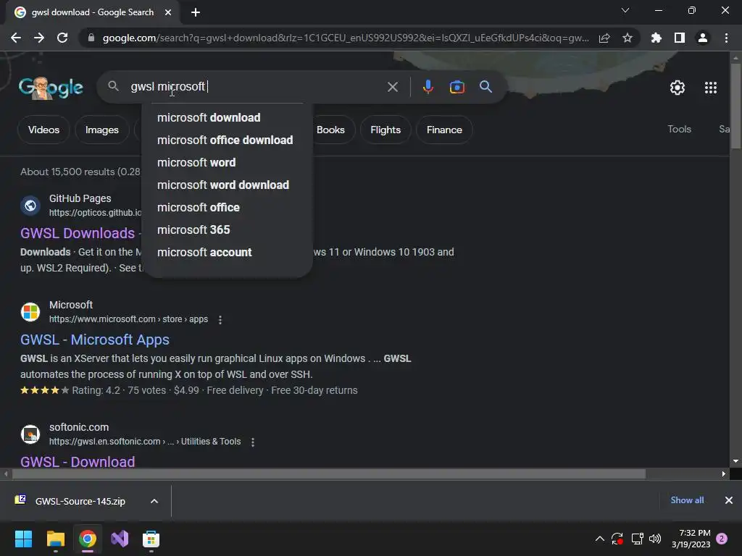742x556 pixels.
Task: Open the Chrome three-dot menu
Action: coord(726,38)
